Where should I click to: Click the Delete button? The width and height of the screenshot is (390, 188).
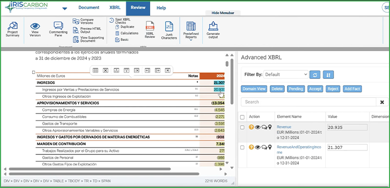(277, 89)
